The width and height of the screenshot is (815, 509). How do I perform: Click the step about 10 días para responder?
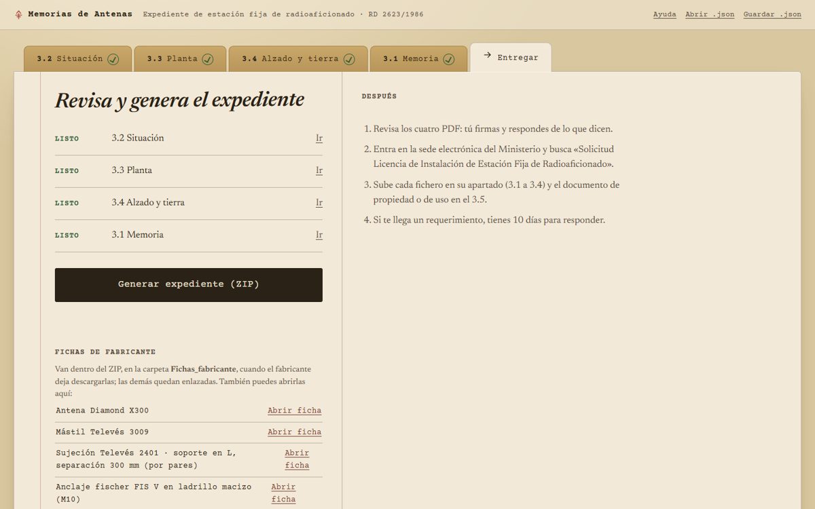[489, 220]
